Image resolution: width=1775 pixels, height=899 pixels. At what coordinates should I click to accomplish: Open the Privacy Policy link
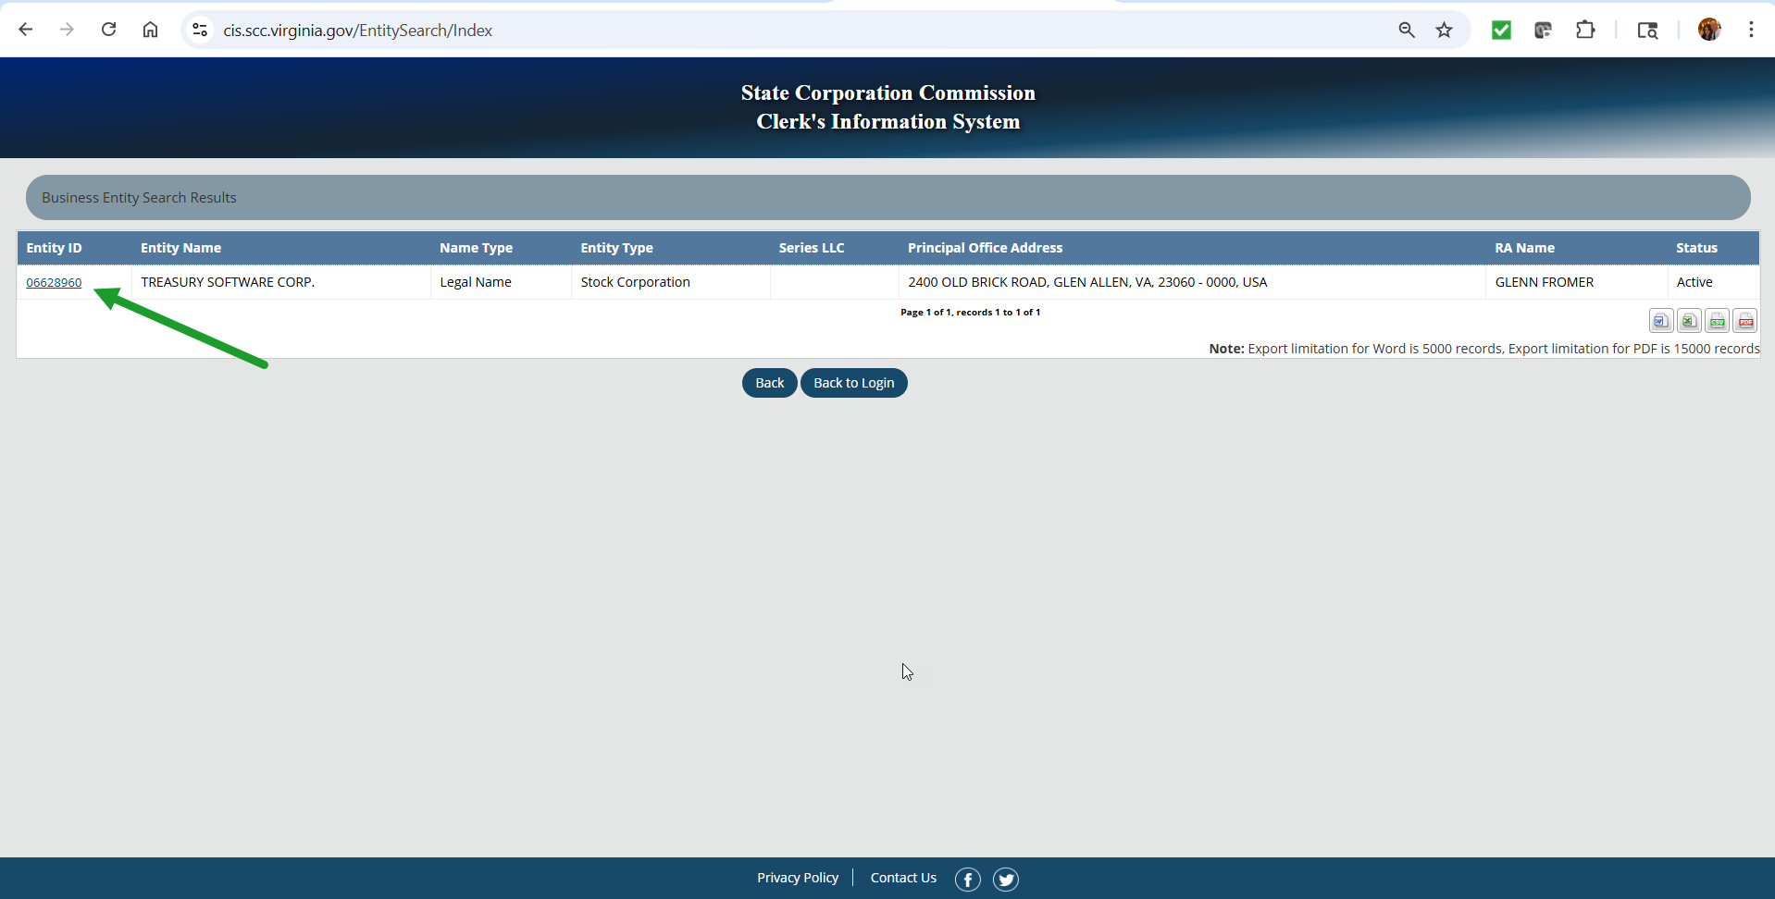point(798,878)
